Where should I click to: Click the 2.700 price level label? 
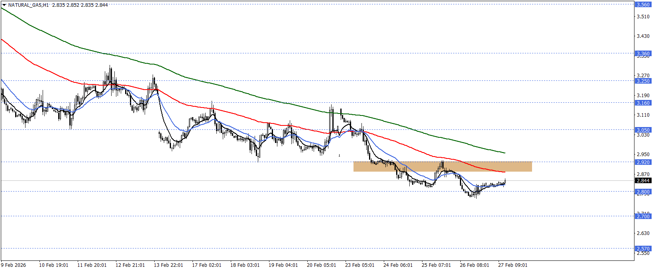pyautogui.click(x=643, y=216)
